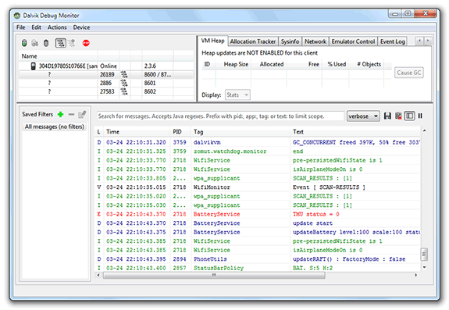Click log scroll down arrow

pos(424,267)
